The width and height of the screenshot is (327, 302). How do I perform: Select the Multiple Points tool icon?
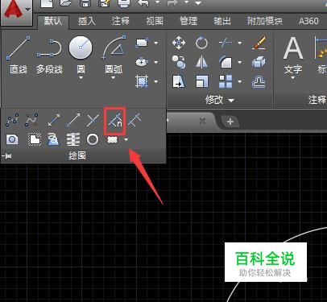pos(93,120)
